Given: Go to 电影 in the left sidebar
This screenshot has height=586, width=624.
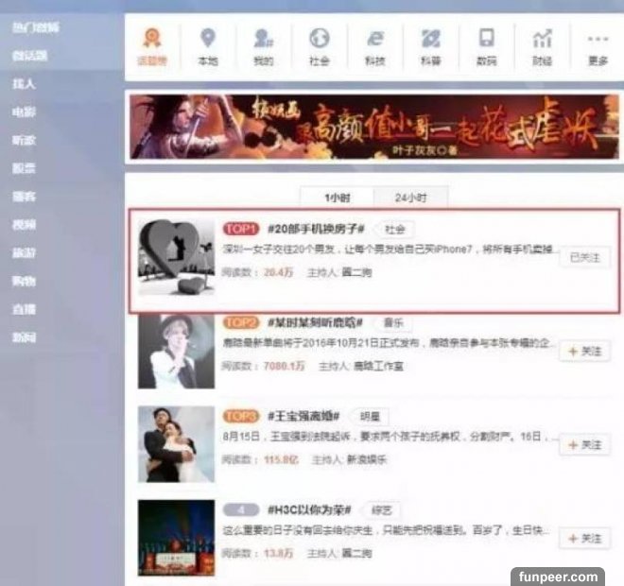Looking at the screenshot, I should tap(25, 111).
